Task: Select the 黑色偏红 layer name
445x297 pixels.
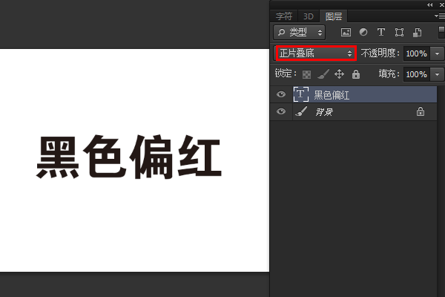Action: point(332,95)
